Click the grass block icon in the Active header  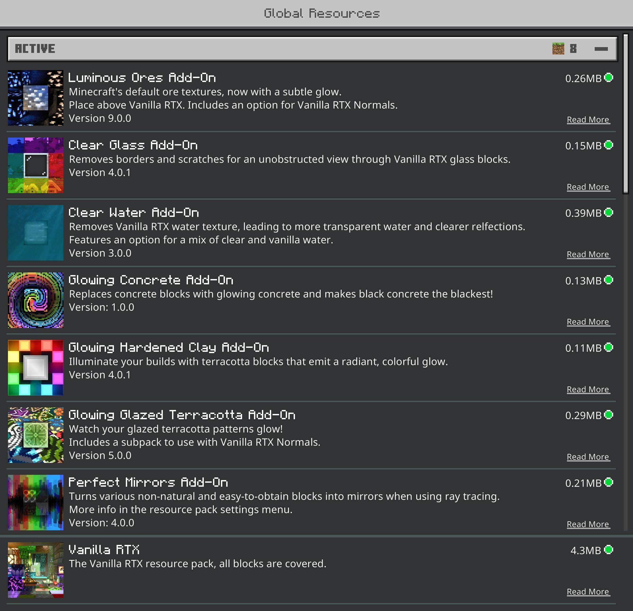point(558,49)
